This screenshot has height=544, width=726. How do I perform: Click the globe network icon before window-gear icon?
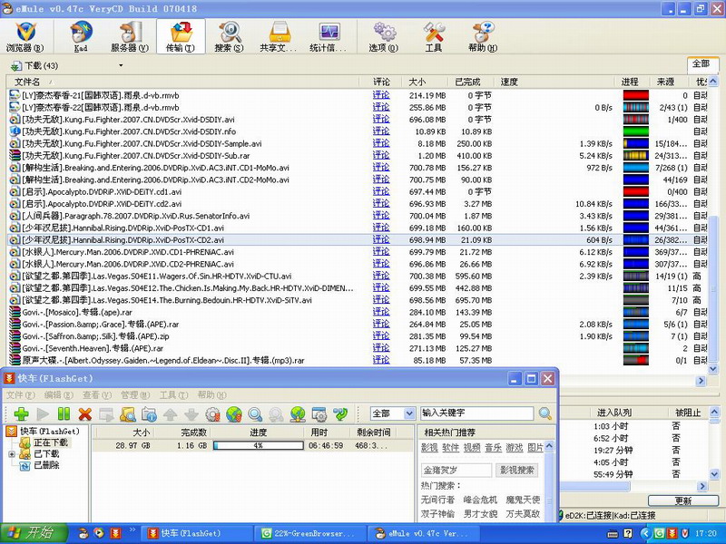coord(298,413)
